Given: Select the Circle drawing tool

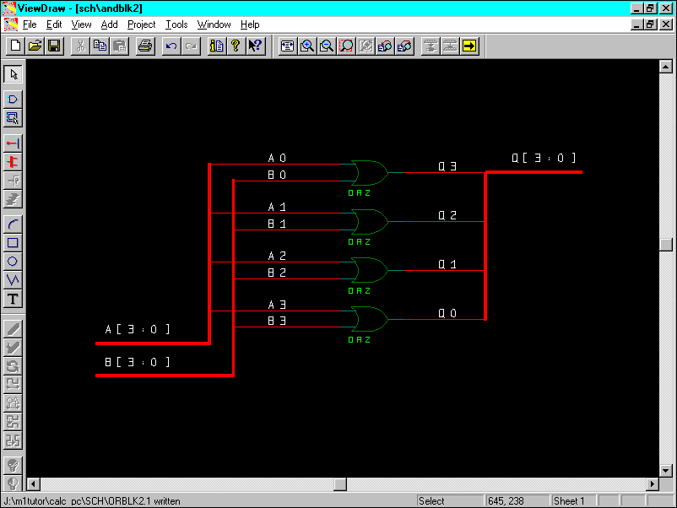Looking at the screenshot, I should (x=13, y=262).
